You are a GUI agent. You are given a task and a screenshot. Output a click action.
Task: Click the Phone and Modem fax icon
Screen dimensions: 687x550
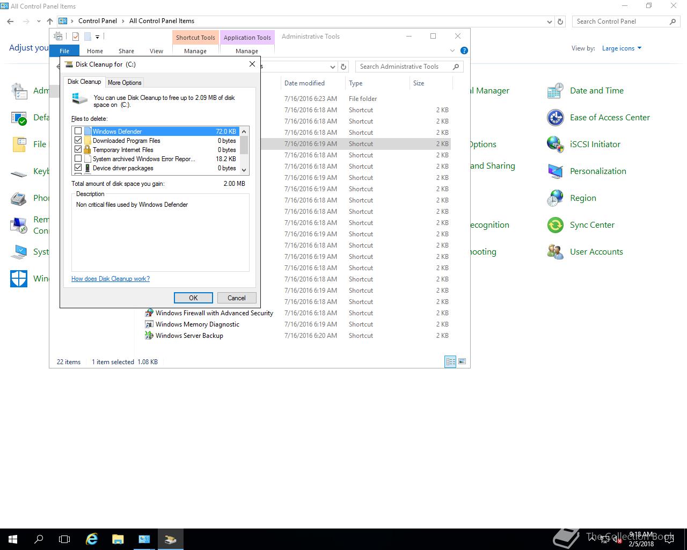(x=19, y=198)
